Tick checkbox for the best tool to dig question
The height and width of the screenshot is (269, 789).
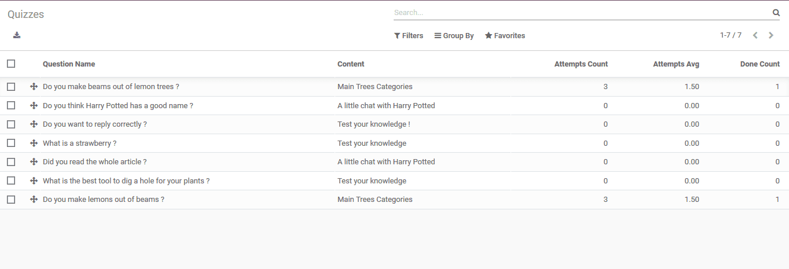(11, 180)
